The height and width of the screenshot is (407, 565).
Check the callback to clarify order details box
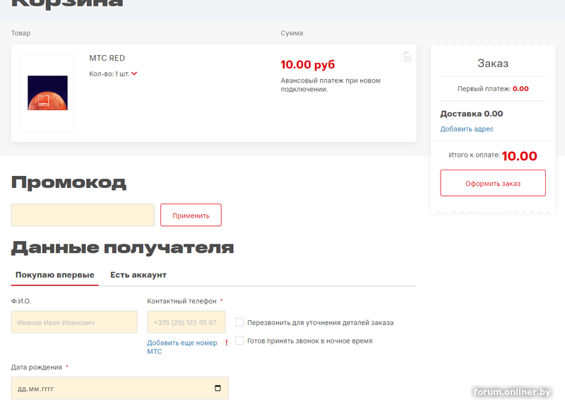click(239, 322)
